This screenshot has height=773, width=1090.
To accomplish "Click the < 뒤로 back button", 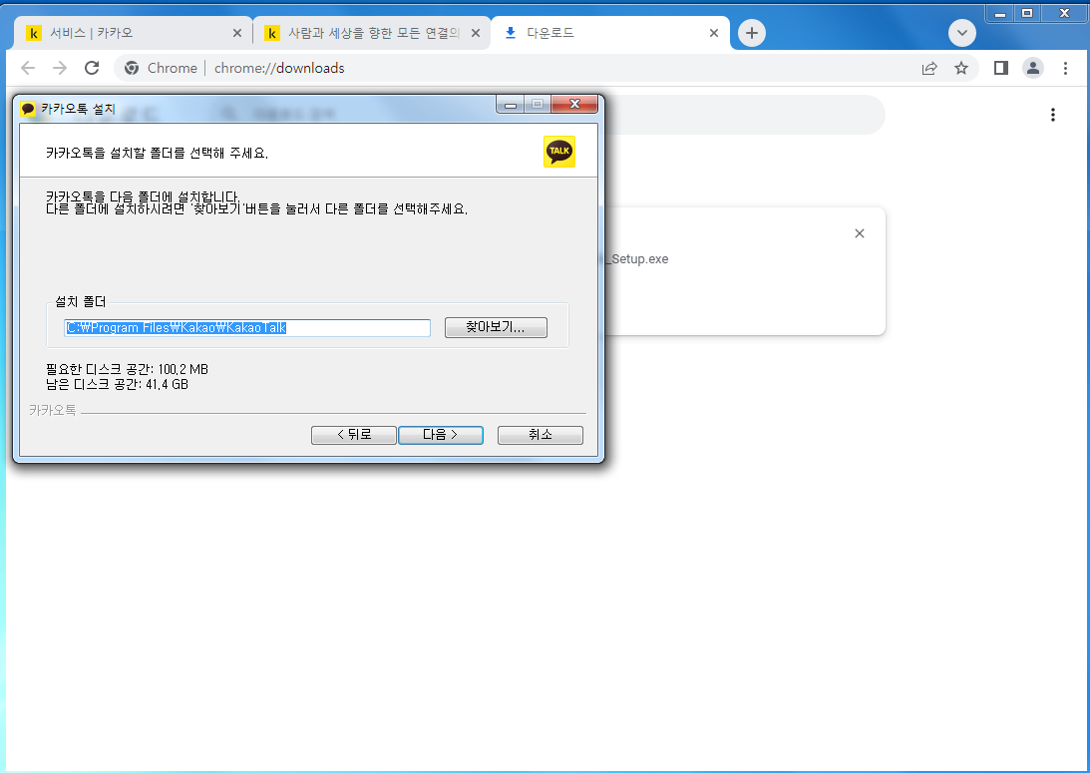I will pos(354,435).
